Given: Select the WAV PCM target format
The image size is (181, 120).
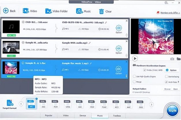Looking at the screenshot, I should 55,104.
